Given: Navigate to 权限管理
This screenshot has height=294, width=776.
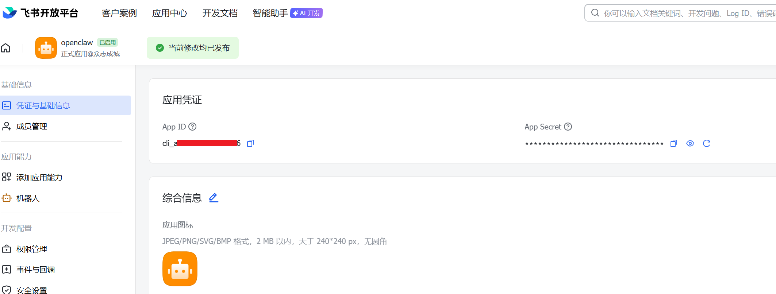Looking at the screenshot, I should [x=32, y=249].
